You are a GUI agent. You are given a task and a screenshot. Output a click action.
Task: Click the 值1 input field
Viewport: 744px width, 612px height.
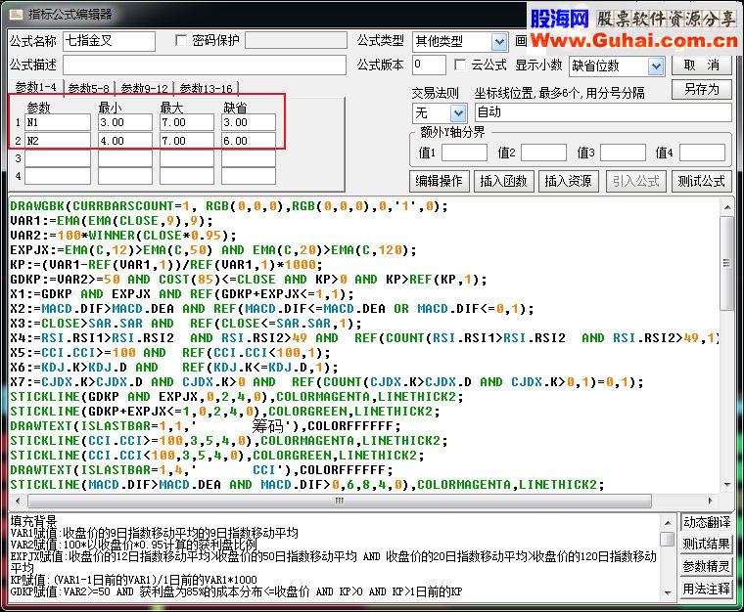464,153
